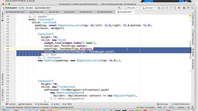Image resolution: width=198 pixels, height=111 pixels.
Task: Open the Flutter Performance panel
Action: click(x=180, y=104)
